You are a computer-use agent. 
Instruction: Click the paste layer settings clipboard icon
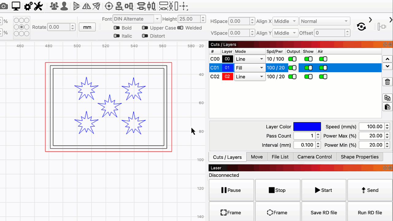pos(387,107)
